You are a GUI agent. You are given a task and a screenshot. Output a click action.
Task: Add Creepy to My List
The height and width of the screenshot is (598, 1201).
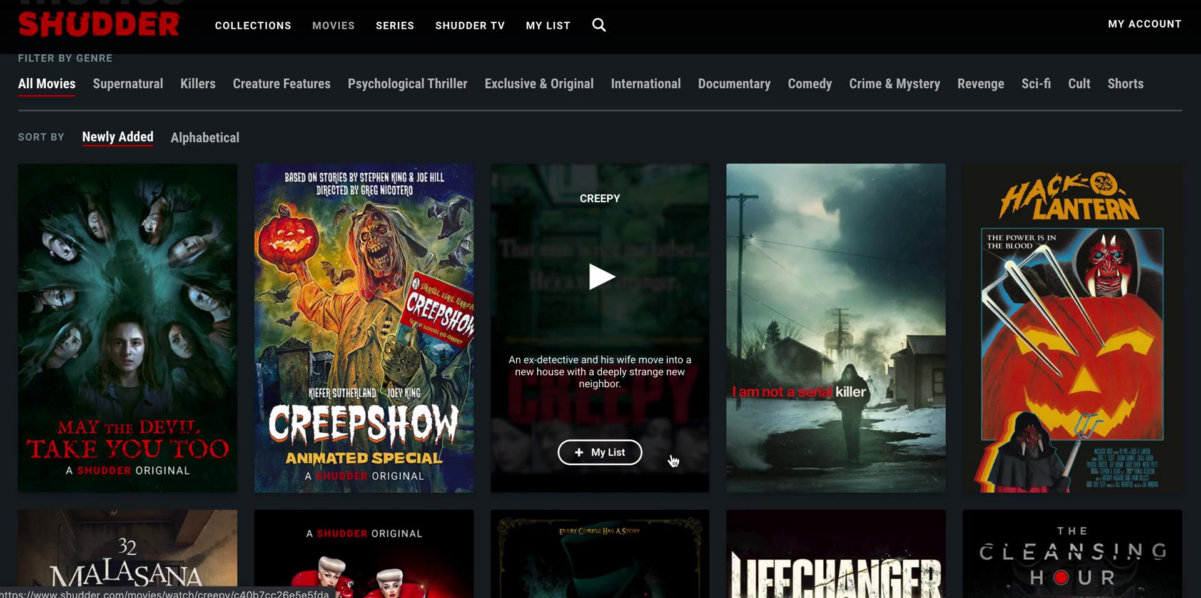point(600,452)
